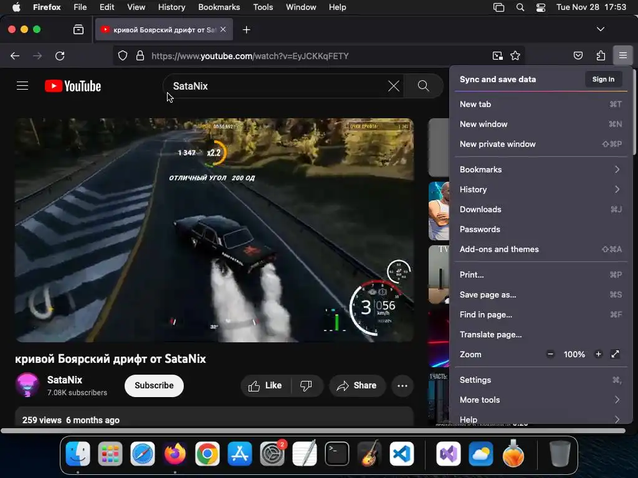
Task: Open Spotlight search in menu bar
Action: tap(520, 7)
